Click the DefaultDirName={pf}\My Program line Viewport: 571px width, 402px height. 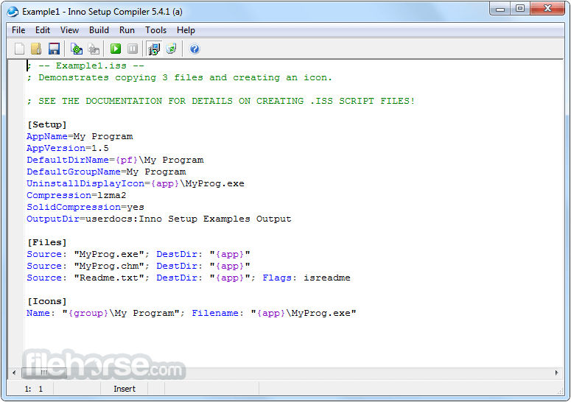point(115,160)
